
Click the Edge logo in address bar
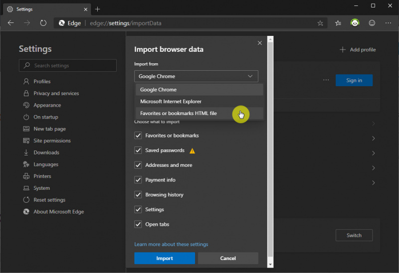click(x=61, y=23)
